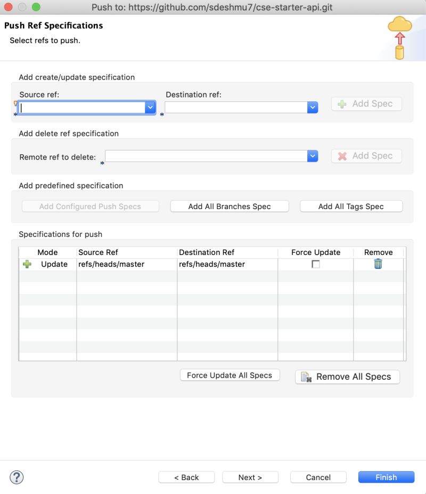Click the warning marker beside Source ref field
This screenshot has height=494, width=426.
[x=15, y=105]
